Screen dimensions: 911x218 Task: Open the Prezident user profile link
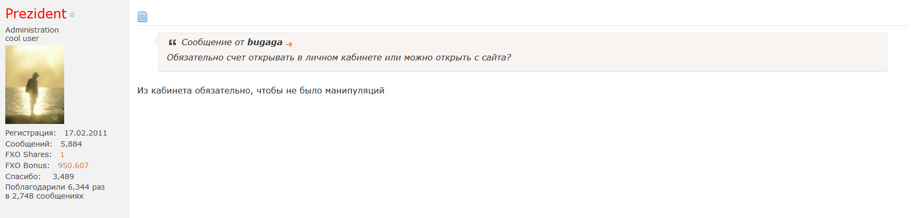tap(36, 14)
